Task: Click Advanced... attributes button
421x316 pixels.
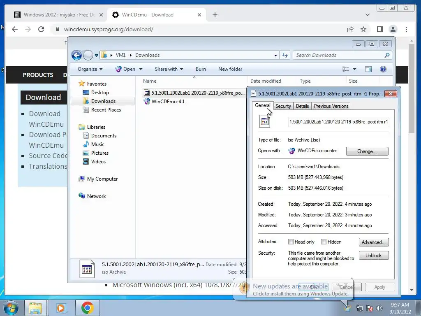Action: tap(373, 242)
